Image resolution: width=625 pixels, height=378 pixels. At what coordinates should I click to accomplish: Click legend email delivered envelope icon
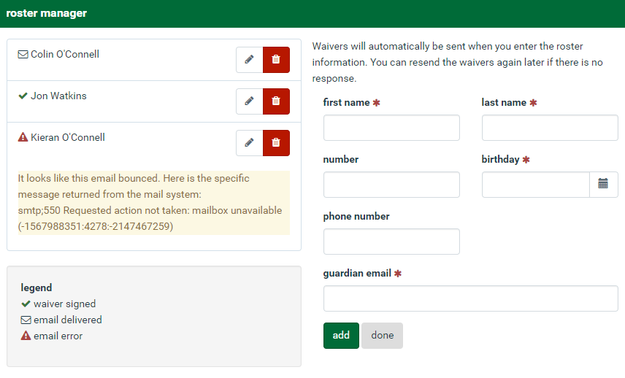point(26,320)
